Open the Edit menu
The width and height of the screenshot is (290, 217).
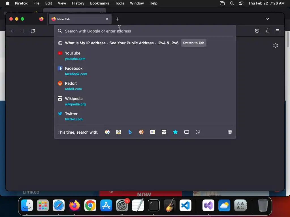[x=48, y=3]
